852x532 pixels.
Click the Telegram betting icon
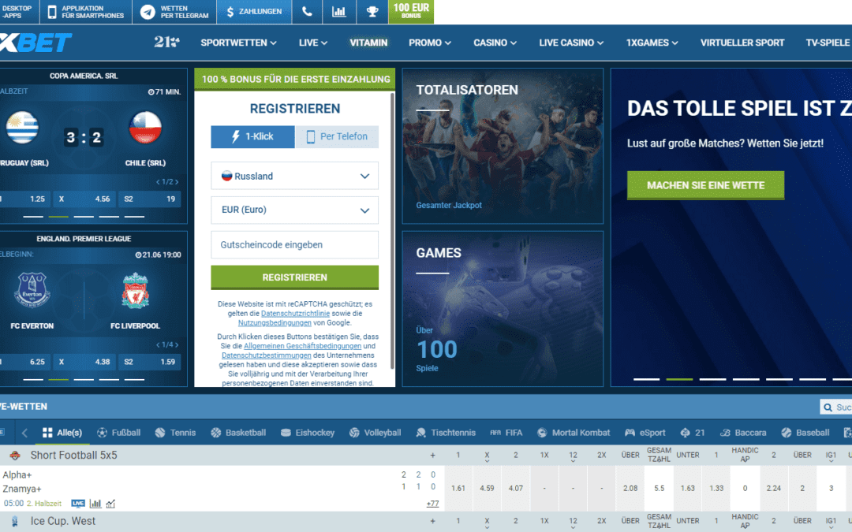click(x=148, y=12)
